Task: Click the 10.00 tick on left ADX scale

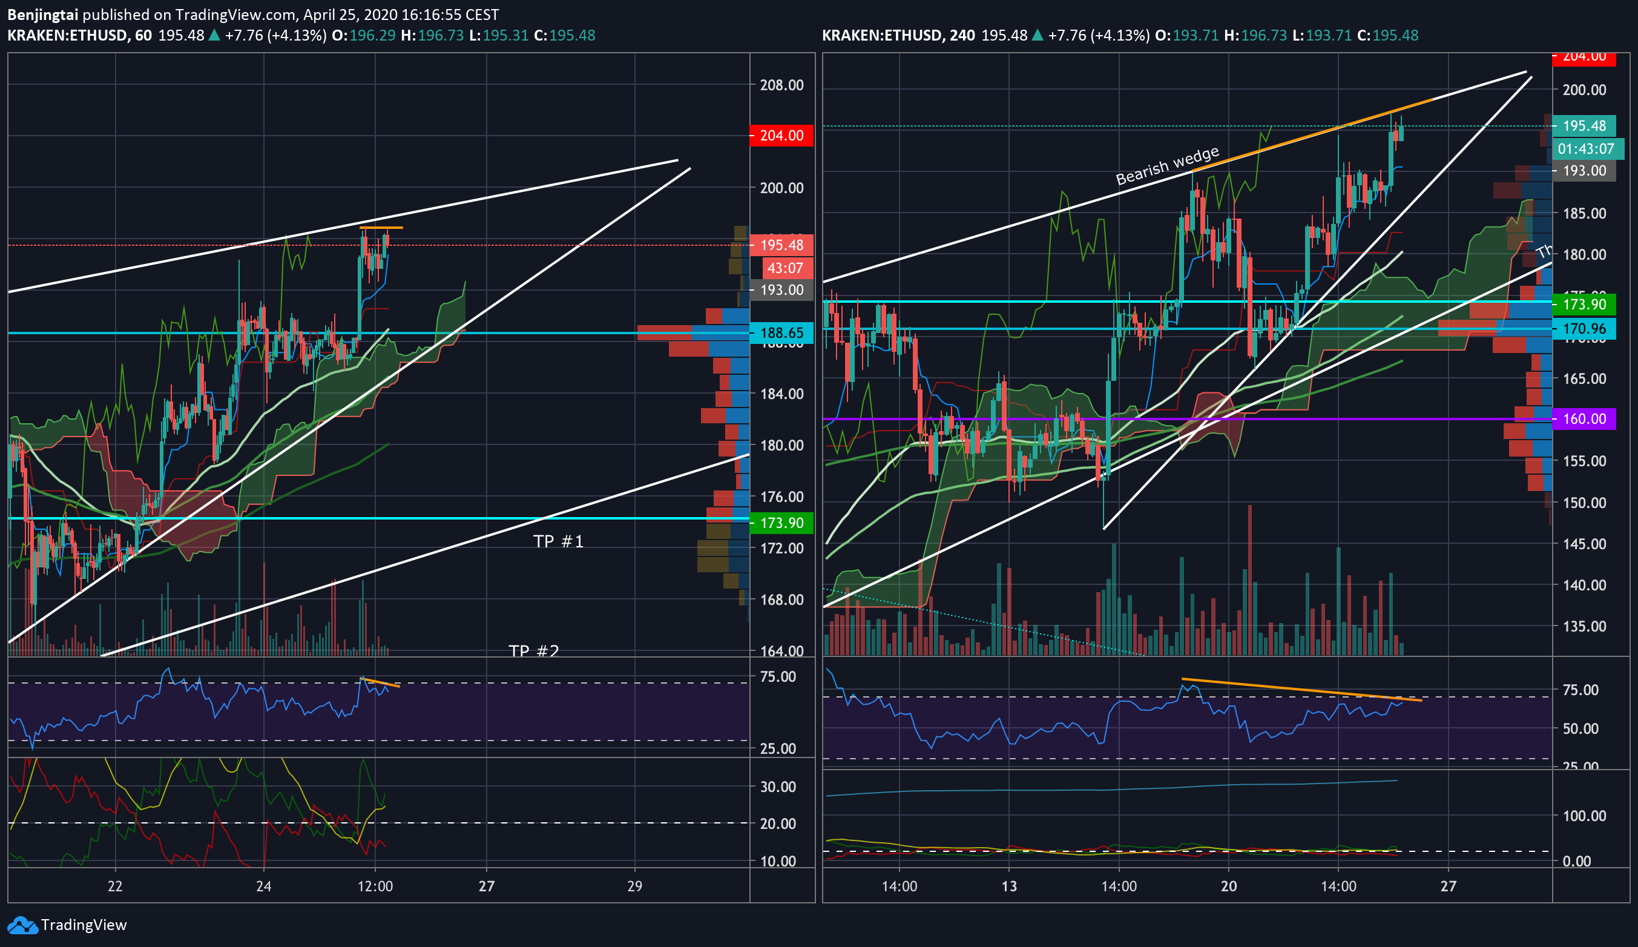Action: tap(778, 861)
